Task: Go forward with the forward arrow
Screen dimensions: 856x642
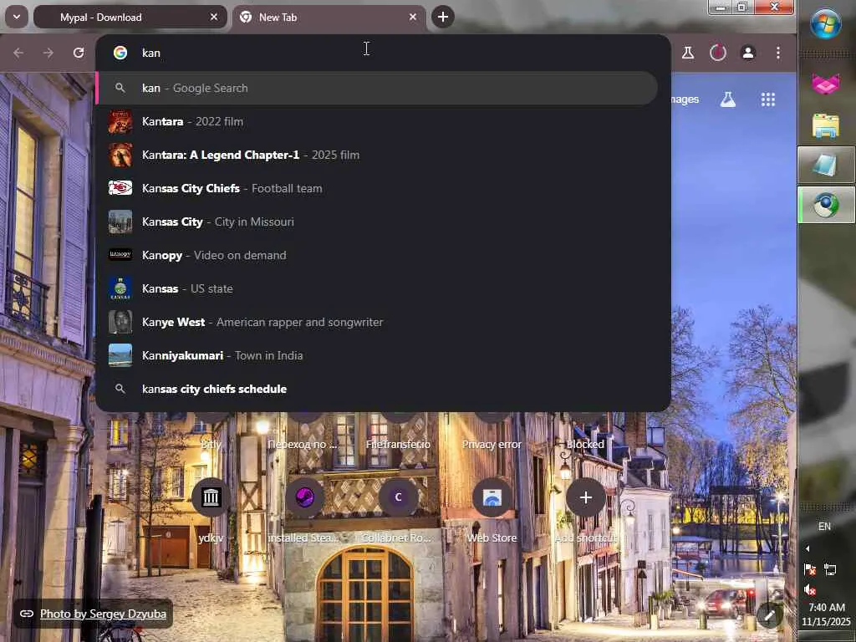Action: pyautogui.click(x=48, y=53)
